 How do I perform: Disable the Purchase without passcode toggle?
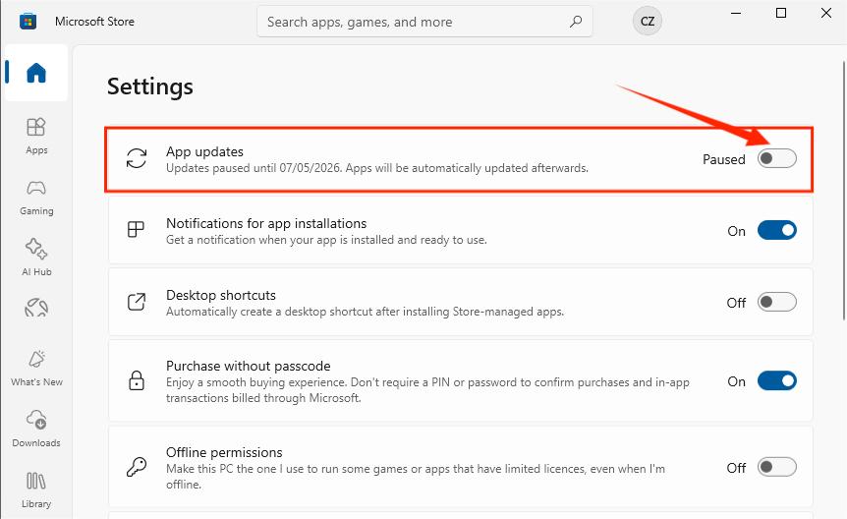pyautogui.click(x=777, y=380)
